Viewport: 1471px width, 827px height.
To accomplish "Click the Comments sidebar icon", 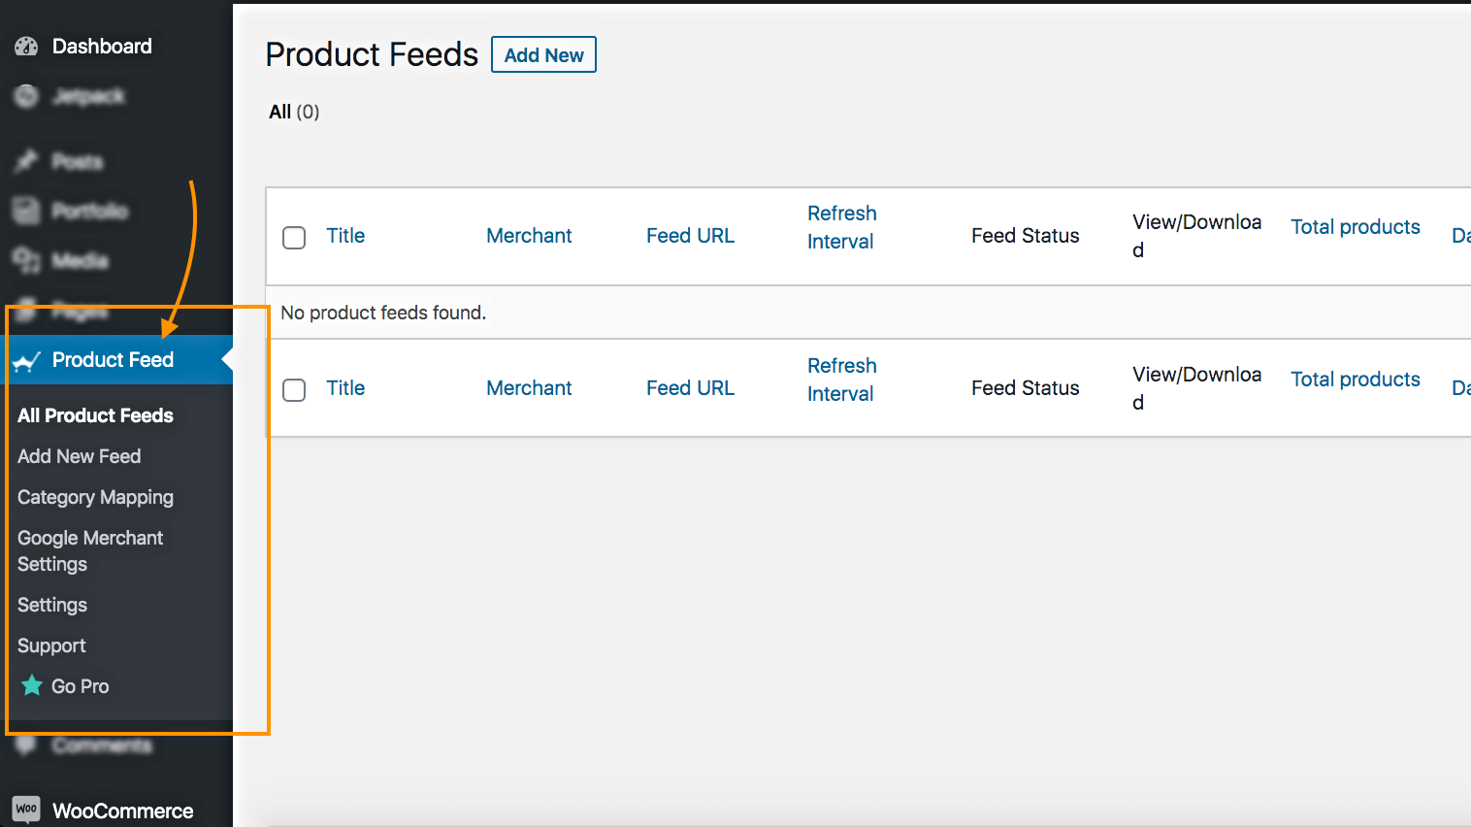I will coord(26,744).
